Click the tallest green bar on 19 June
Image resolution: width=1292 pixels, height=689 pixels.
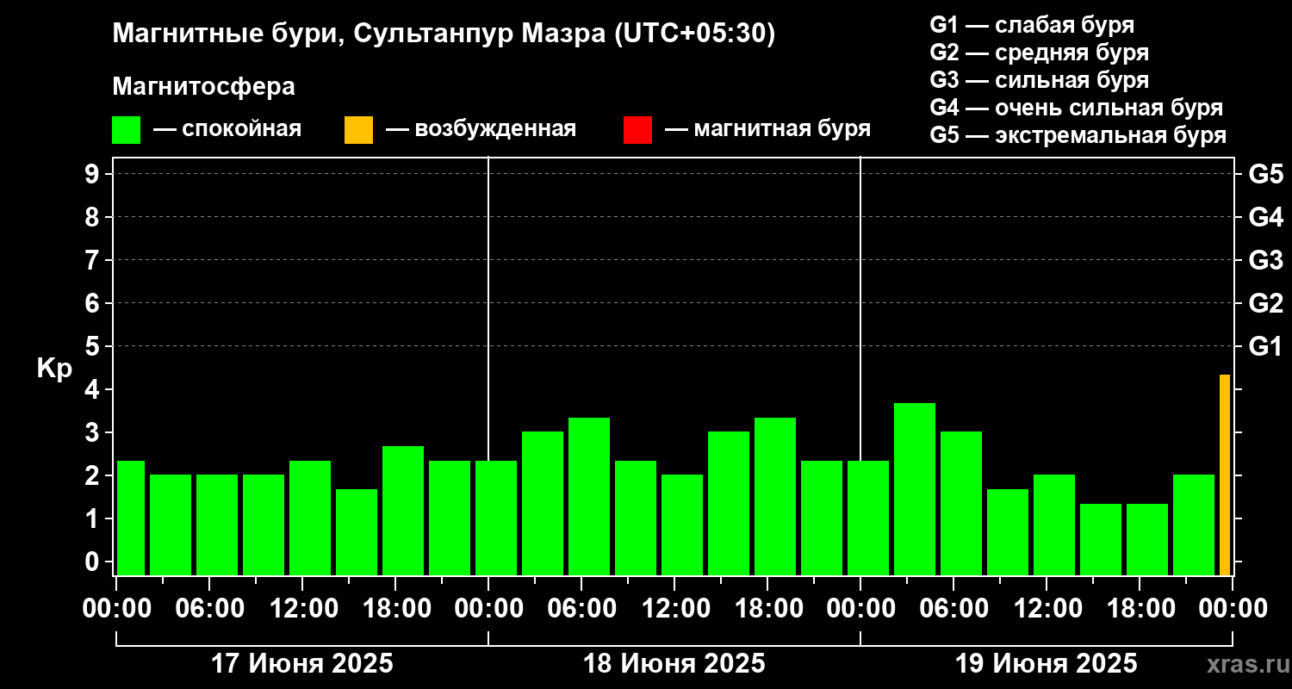click(915, 489)
